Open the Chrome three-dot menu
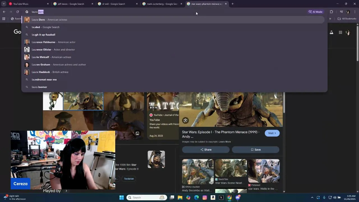 [355, 12]
